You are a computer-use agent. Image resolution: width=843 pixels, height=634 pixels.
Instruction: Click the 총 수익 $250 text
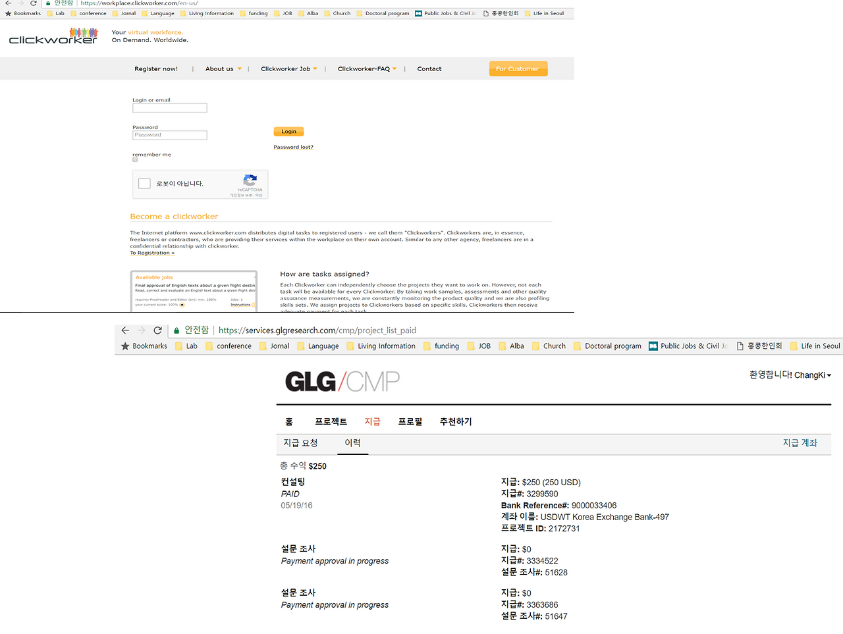coord(304,466)
